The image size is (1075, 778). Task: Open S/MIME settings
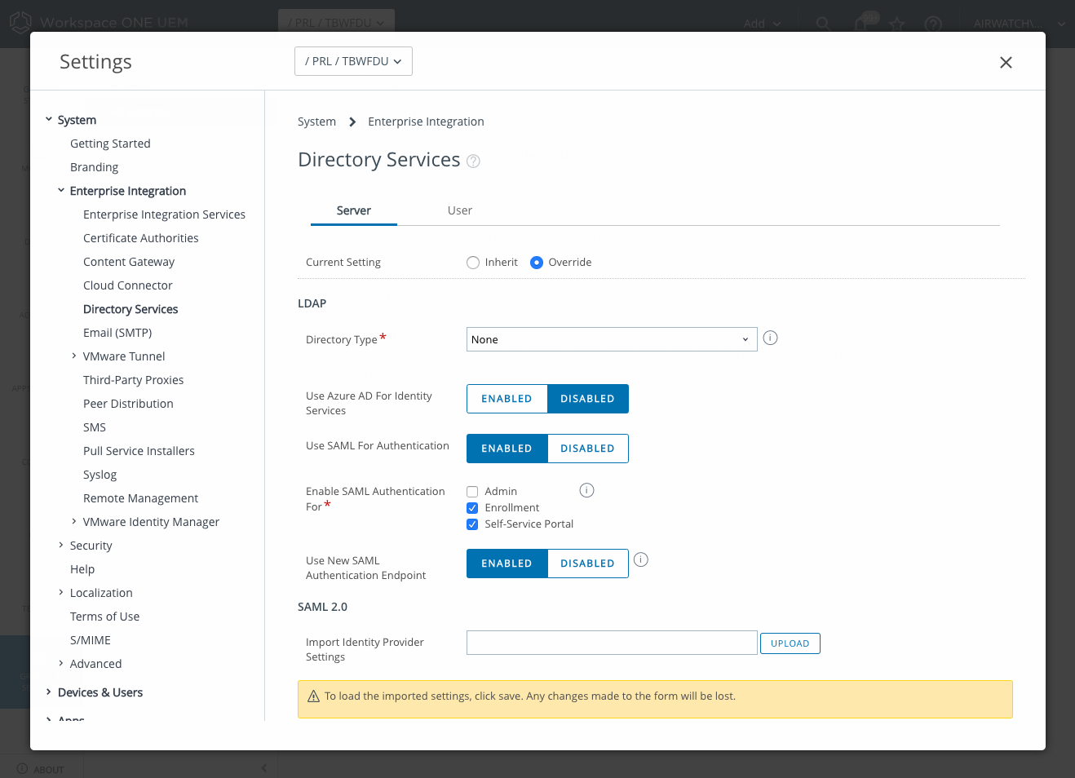[x=91, y=640]
